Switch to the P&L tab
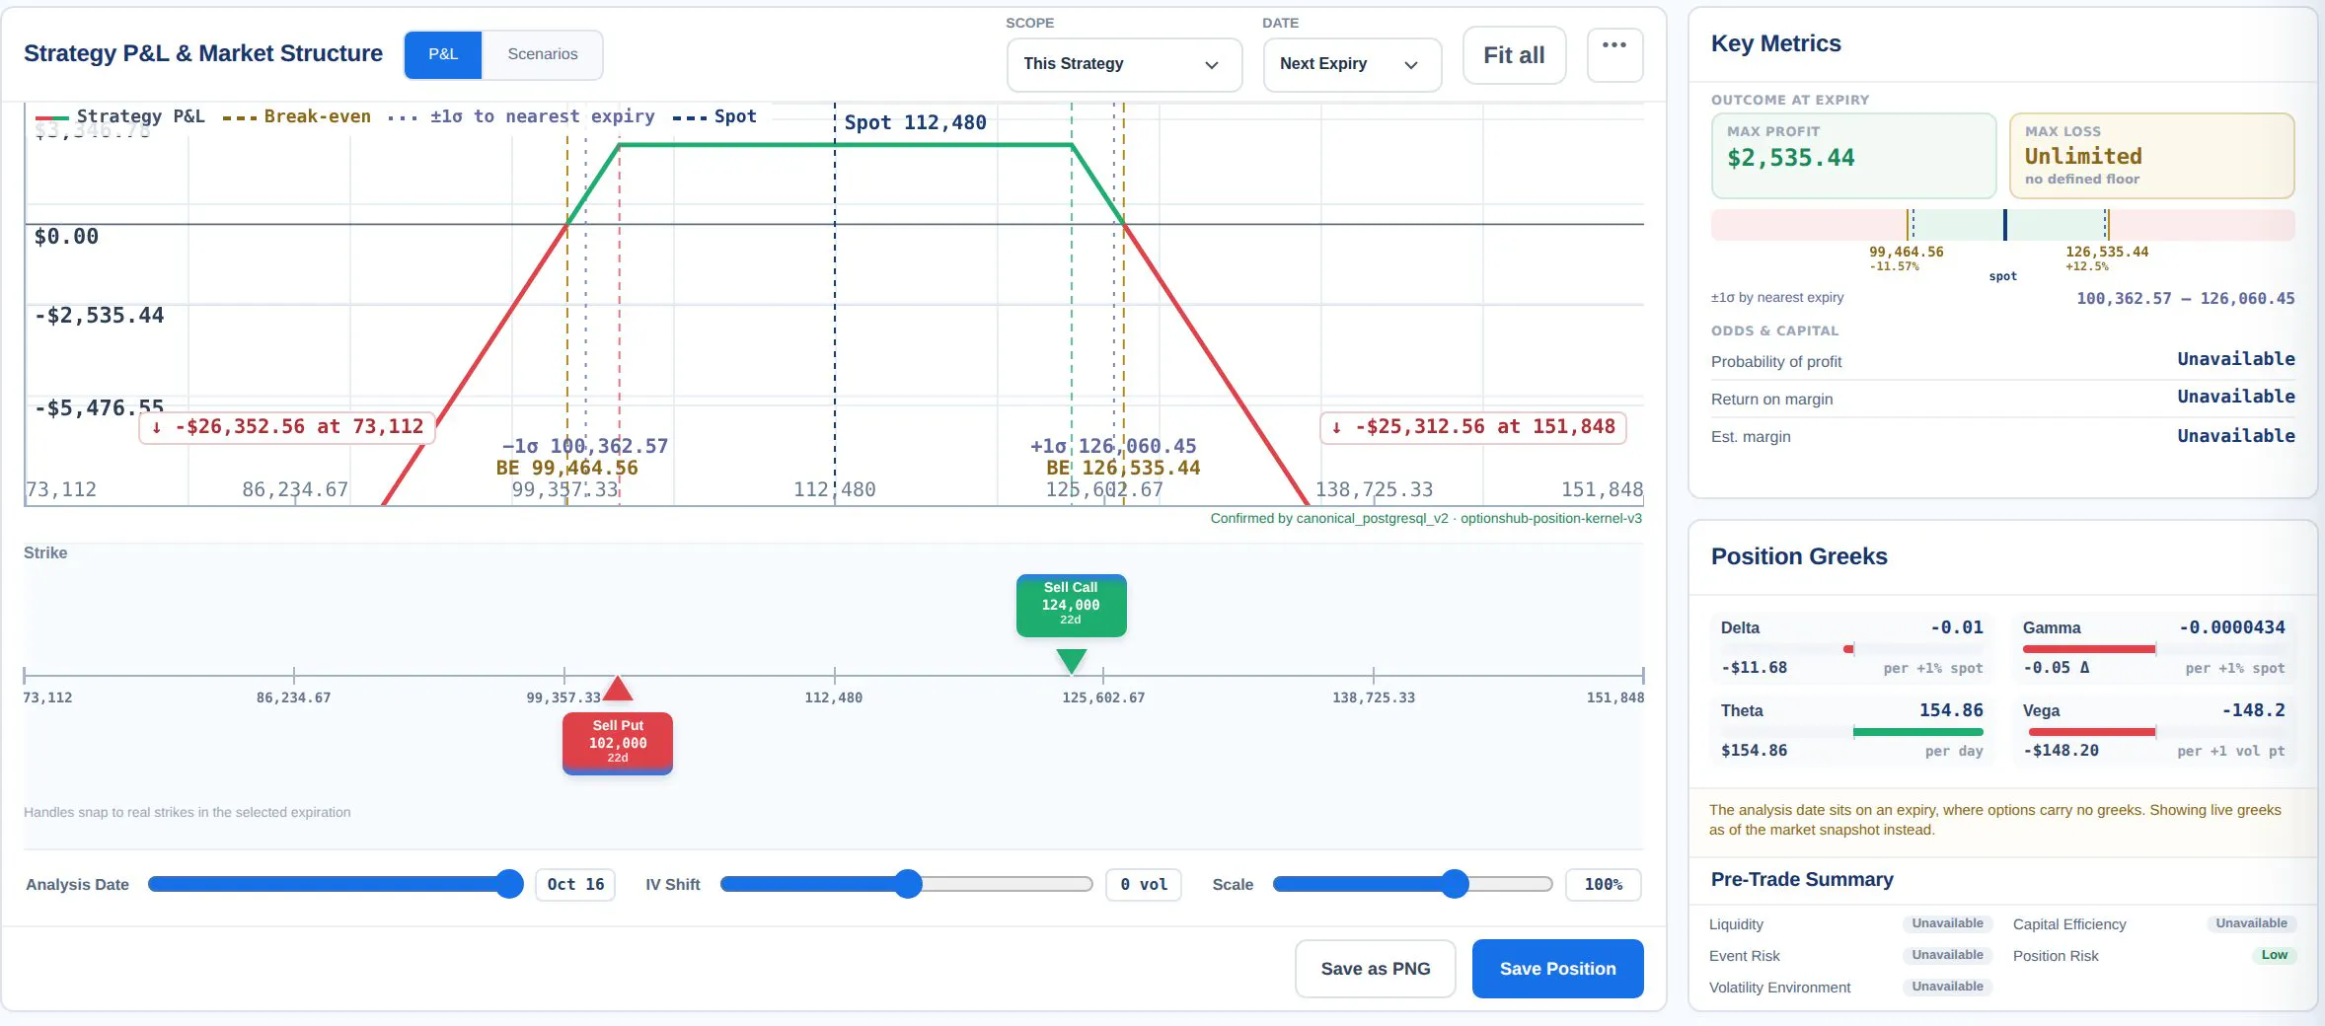 point(443,54)
